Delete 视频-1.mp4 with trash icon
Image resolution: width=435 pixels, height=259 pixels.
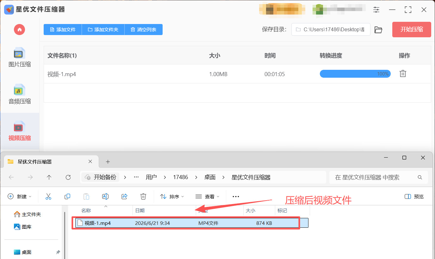click(x=403, y=74)
